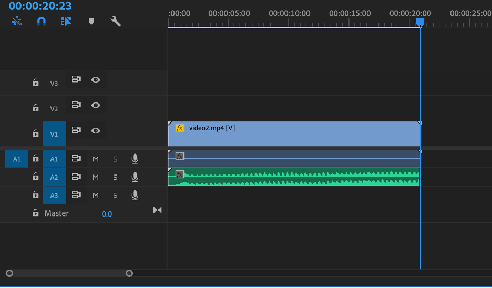The image size is (492, 288).
Task: Toggle V1 track output eye
Action: [x=96, y=130]
